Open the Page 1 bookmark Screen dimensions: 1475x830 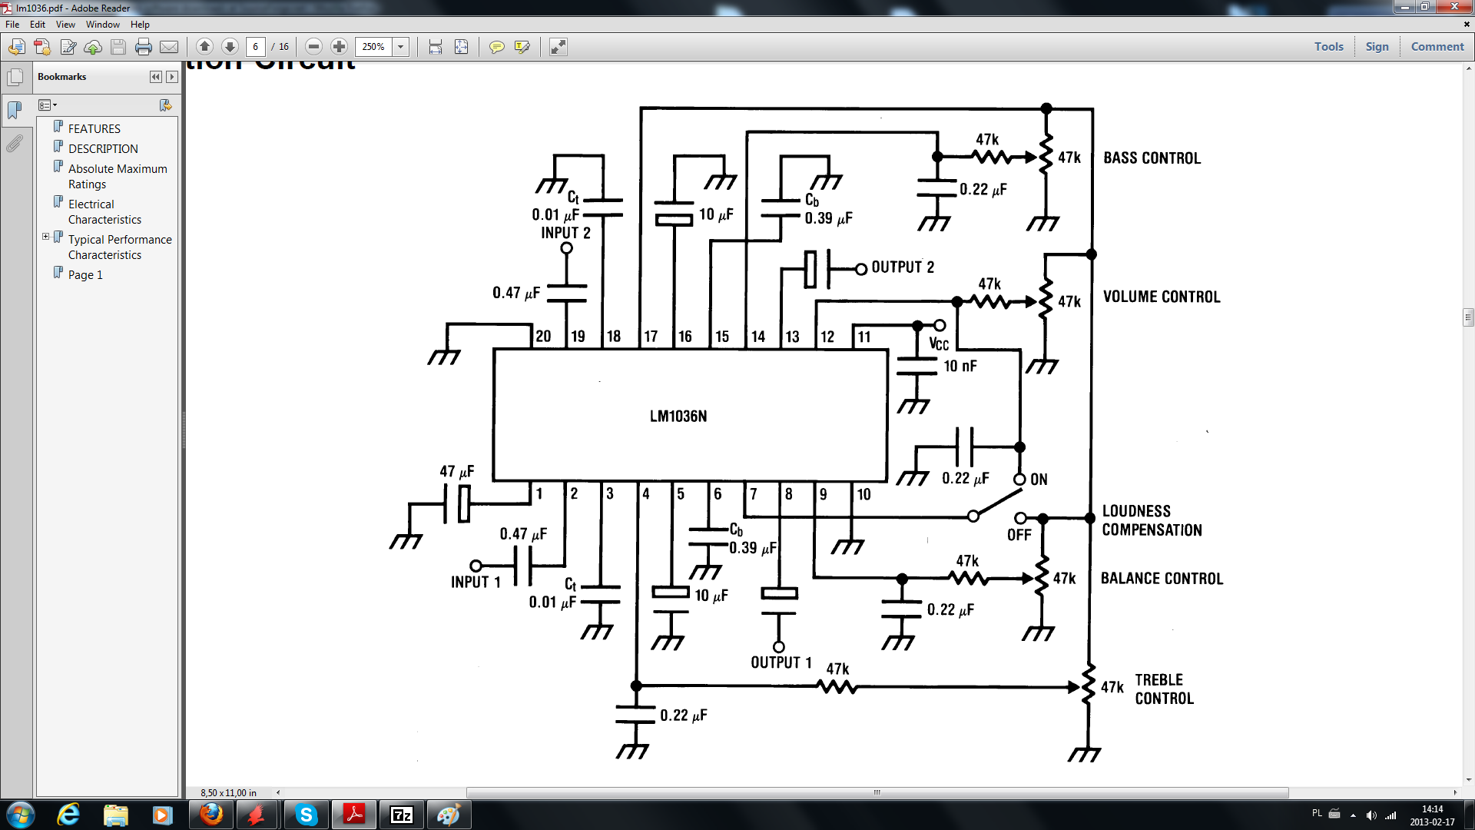85,274
